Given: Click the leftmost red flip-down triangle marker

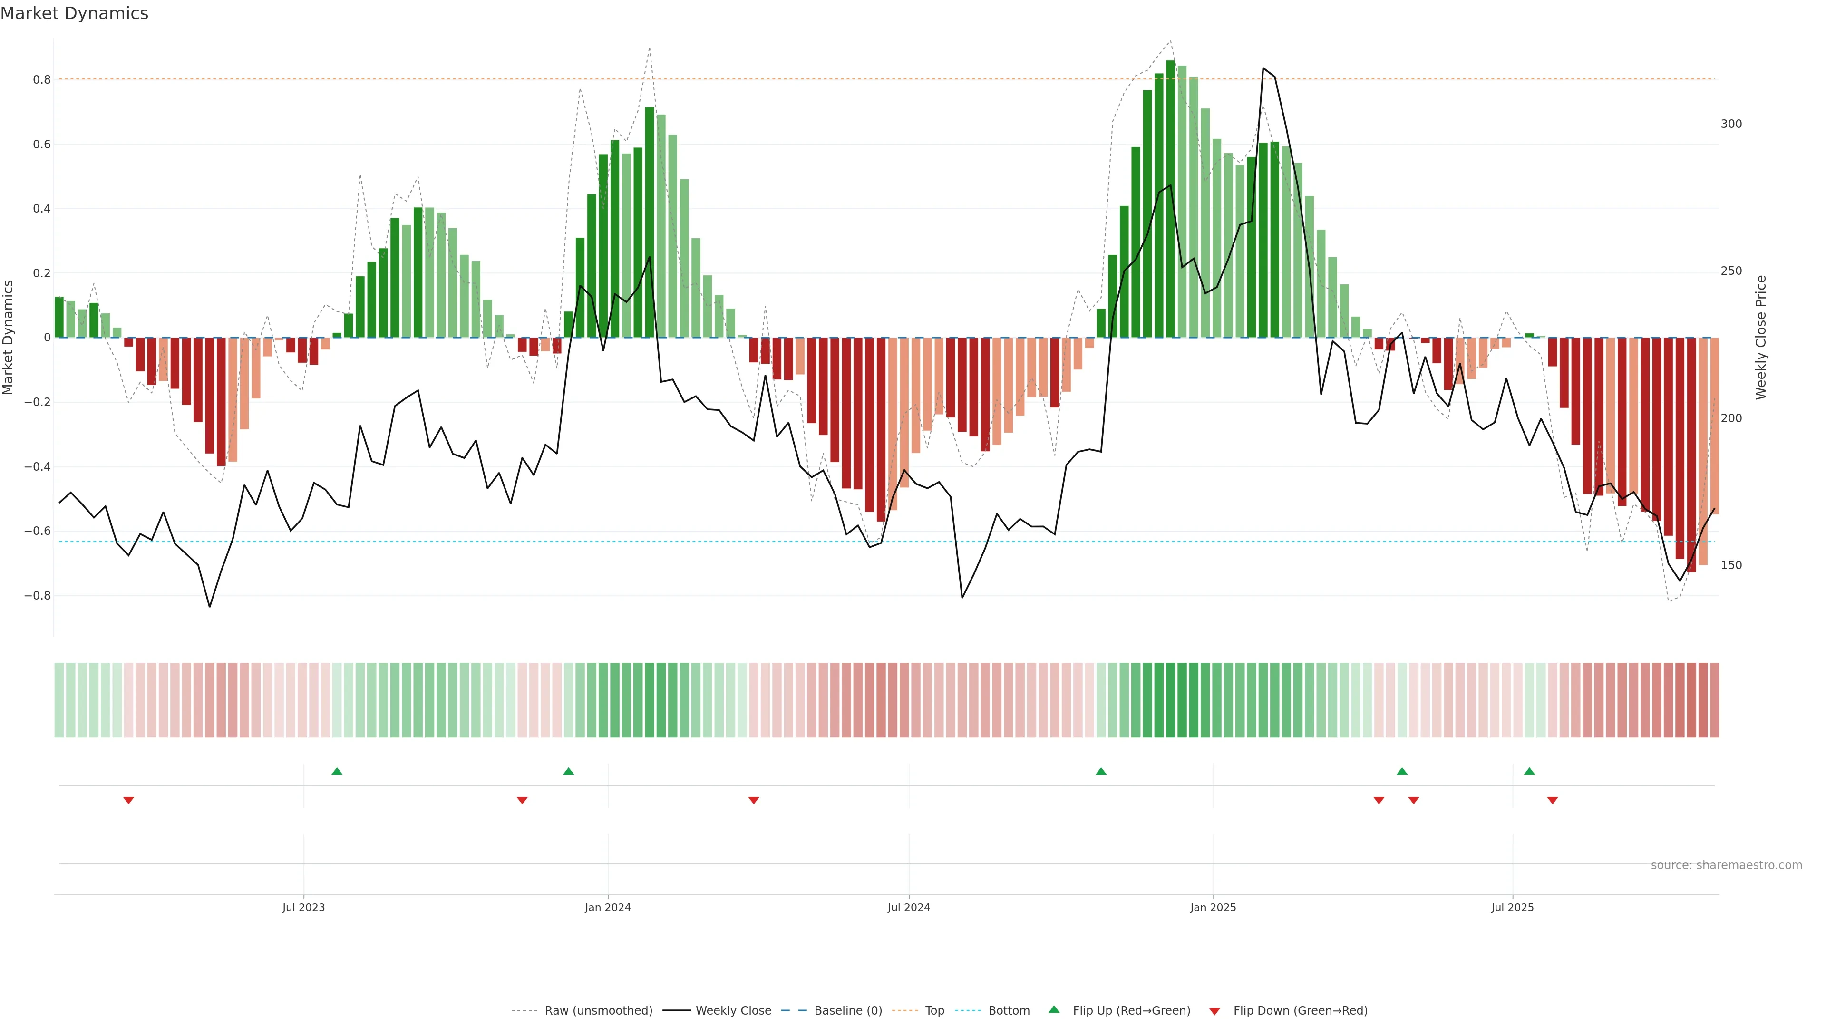Looking at the screenshot, I should (128, 800).
